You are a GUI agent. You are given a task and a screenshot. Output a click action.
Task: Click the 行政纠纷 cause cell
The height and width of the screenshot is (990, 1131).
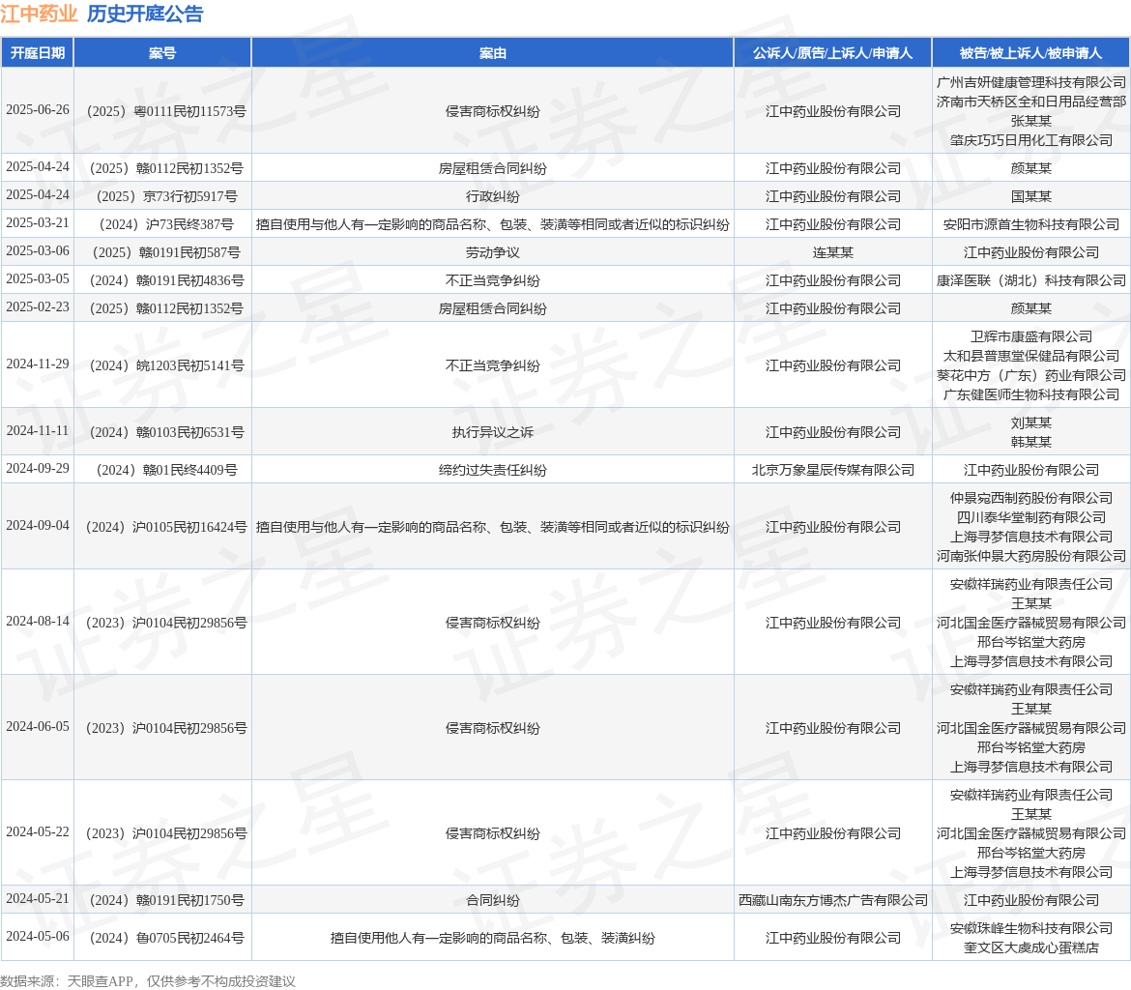pos(493,196)
